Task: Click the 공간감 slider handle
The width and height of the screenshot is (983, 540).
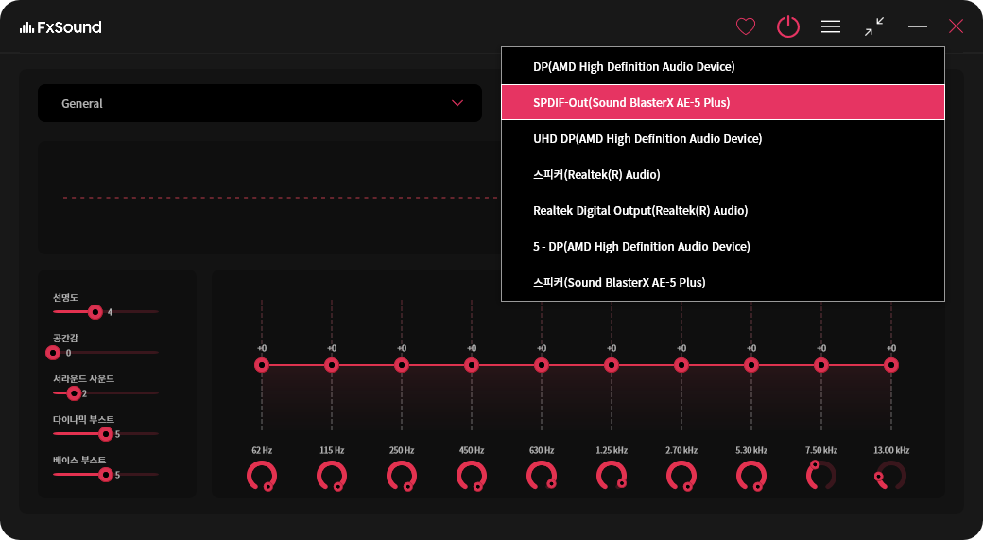Action: click(53, 353)
